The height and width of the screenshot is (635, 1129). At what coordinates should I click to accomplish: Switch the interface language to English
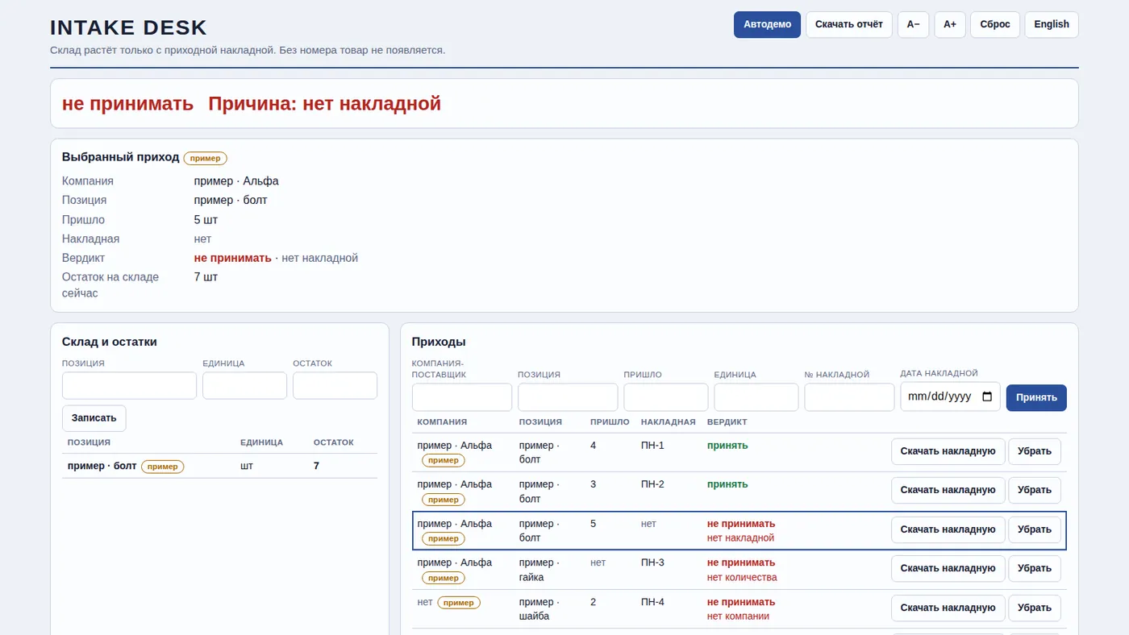pos(1052,24)
